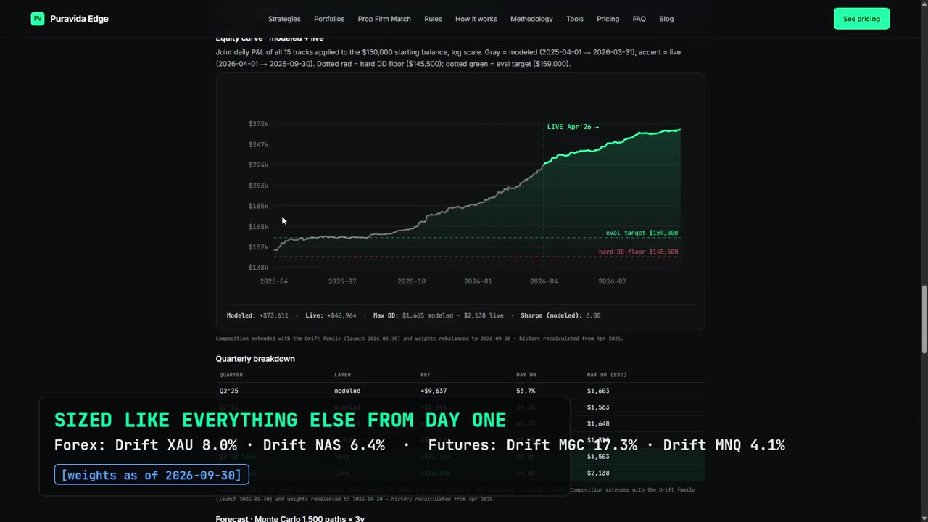Click the LIVE Apr'26 chart marker
Screen dimensions: 928x522
(x=573, y=127)
